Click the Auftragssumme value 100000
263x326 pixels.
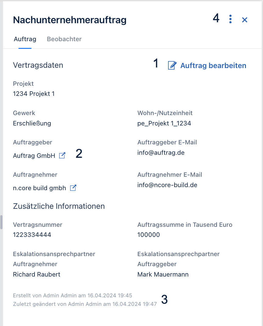tap(149, 235)
